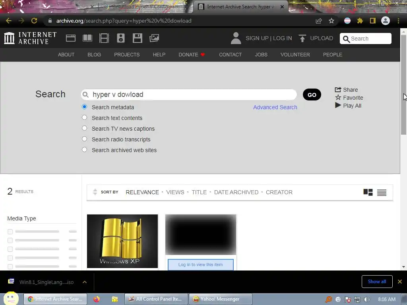This screenshot has height=305, width=407.
Task: Switch to Internet Archive Search browser tab
Action: (240, 7)
